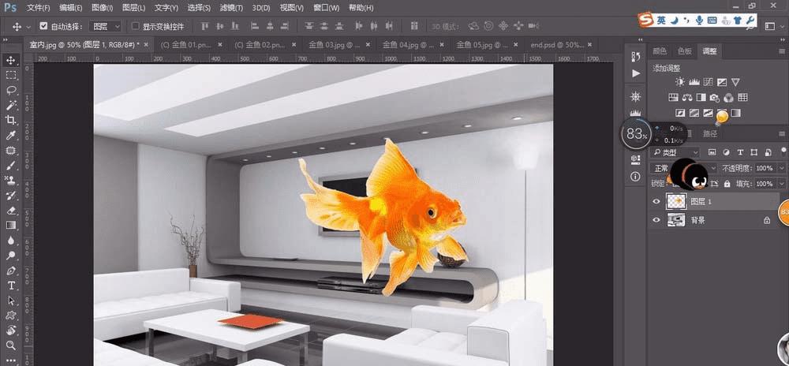
Task: Hide 图层 1 using its eye icon
Action: [656, 201]
